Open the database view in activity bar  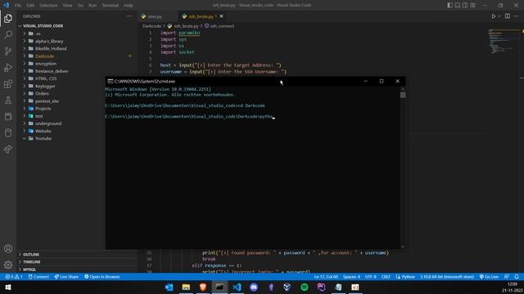8,132
